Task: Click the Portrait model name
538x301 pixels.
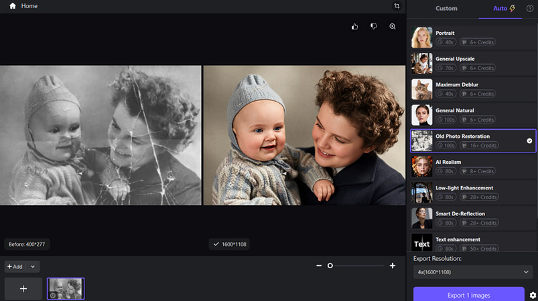Action: (x=445, y=33)
